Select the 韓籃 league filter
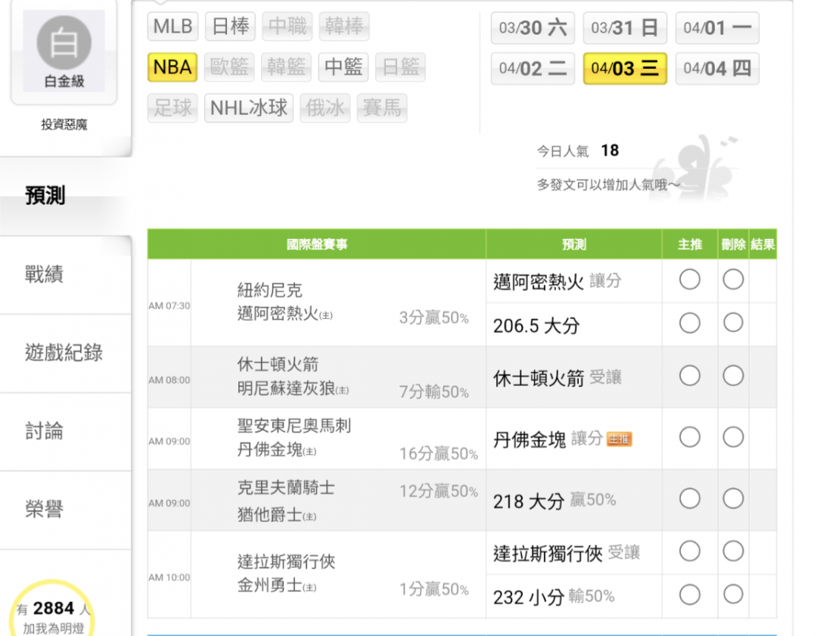817x636 pixels. click(x=286, y=67)
